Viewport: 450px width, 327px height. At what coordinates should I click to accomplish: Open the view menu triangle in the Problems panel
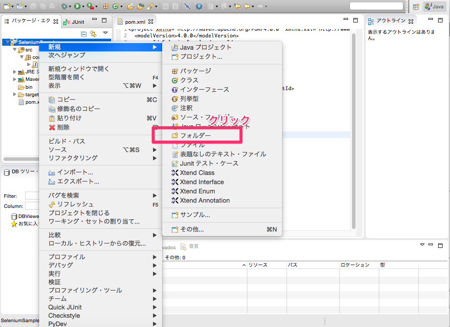(422, 245)
